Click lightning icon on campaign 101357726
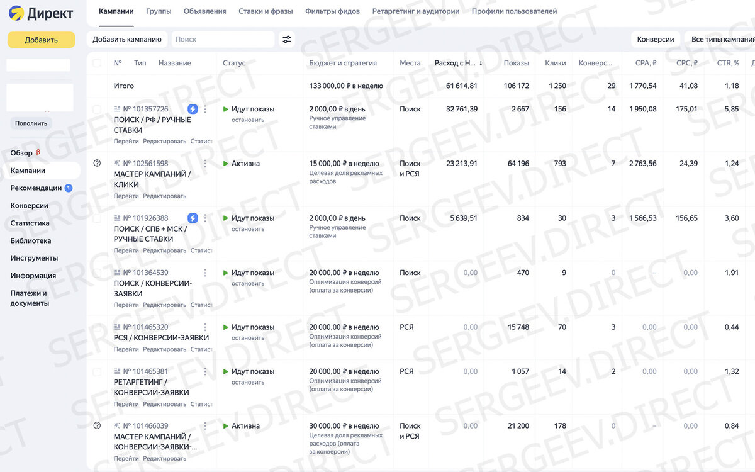 193,109
